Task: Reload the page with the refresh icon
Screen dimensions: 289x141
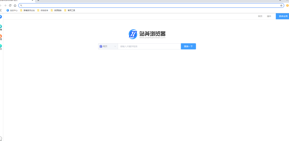Action: tap(10, 5)
